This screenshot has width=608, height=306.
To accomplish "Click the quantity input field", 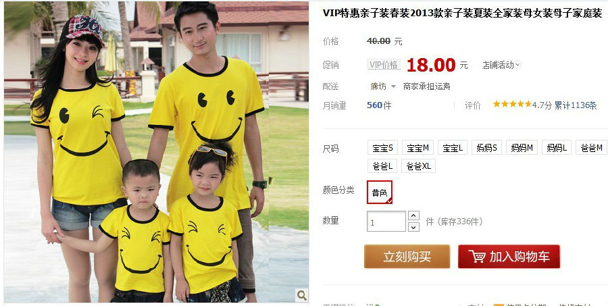I will pyautogui.click(x=386, y=222).
